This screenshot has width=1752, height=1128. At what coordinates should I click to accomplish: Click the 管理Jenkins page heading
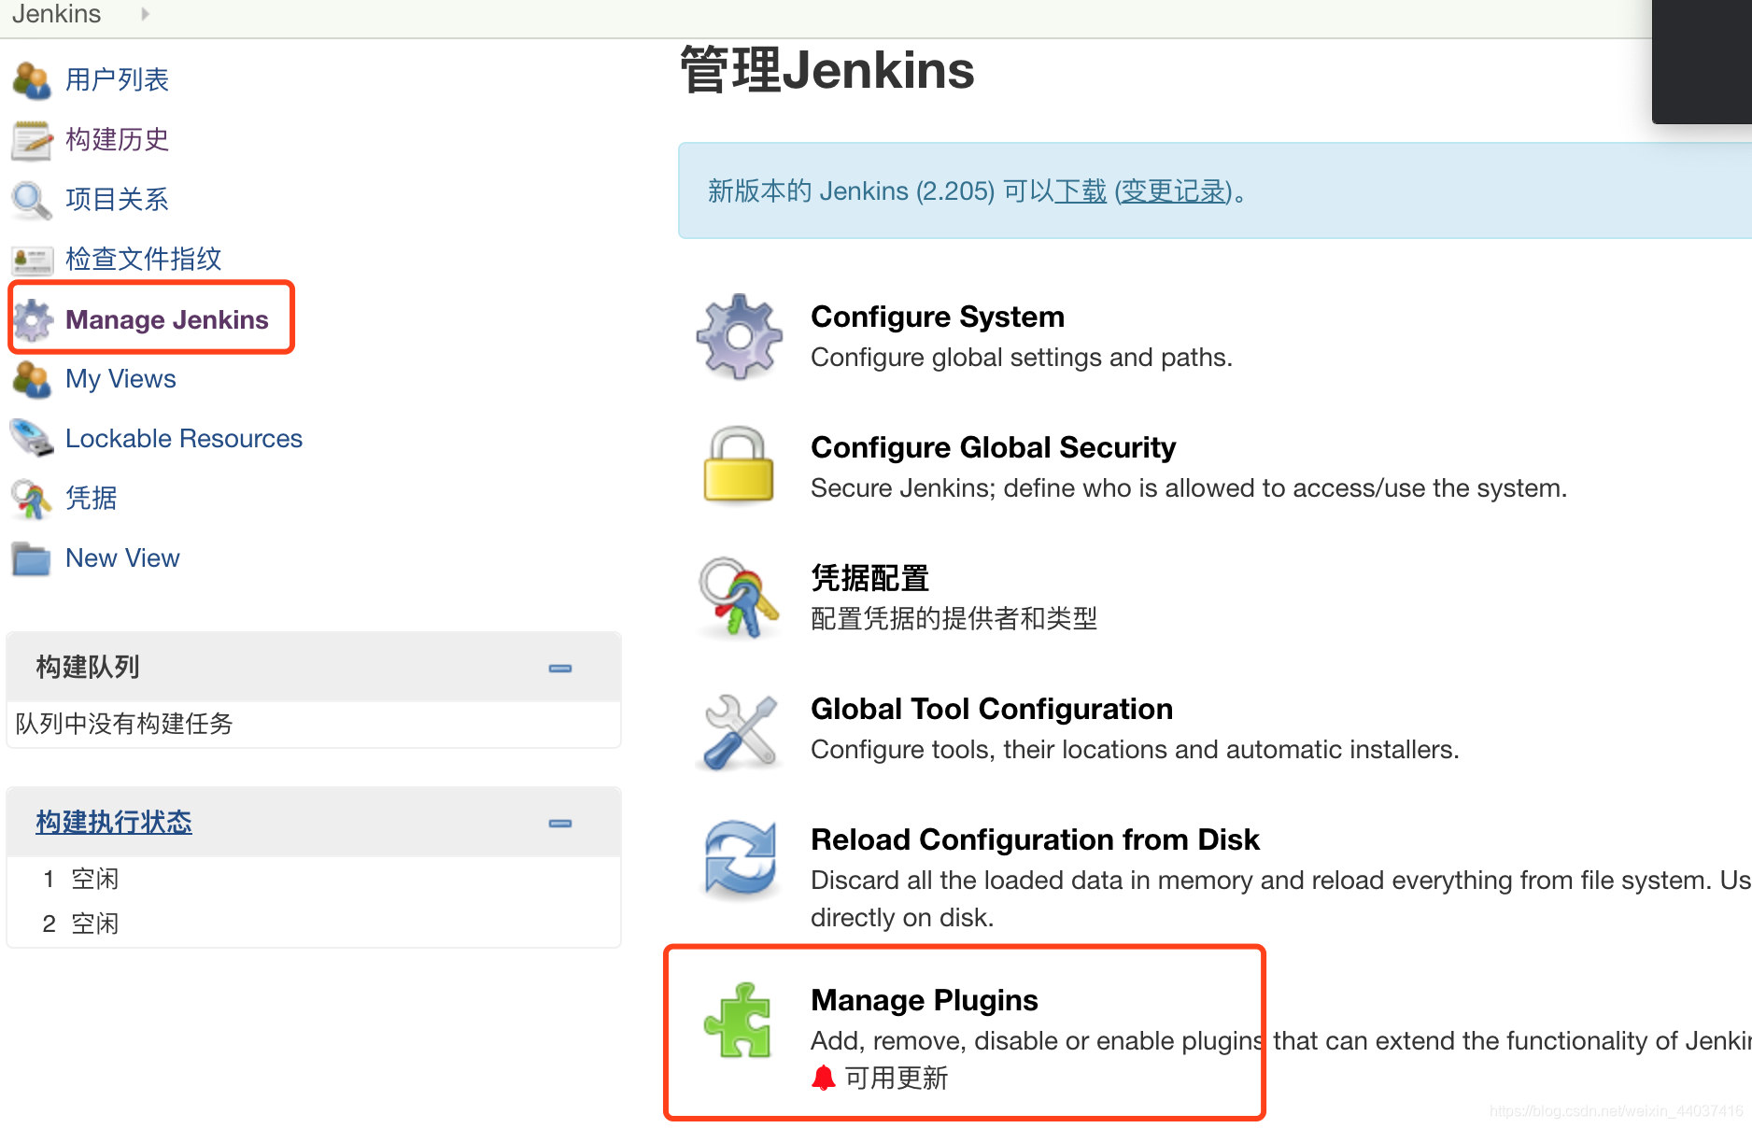coord(827,70)
